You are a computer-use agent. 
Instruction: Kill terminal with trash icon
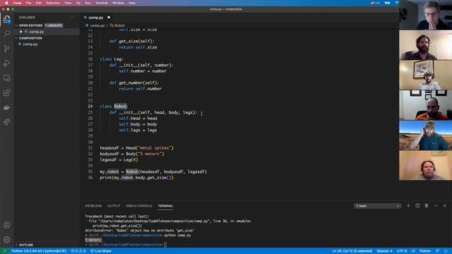(427, 205)
